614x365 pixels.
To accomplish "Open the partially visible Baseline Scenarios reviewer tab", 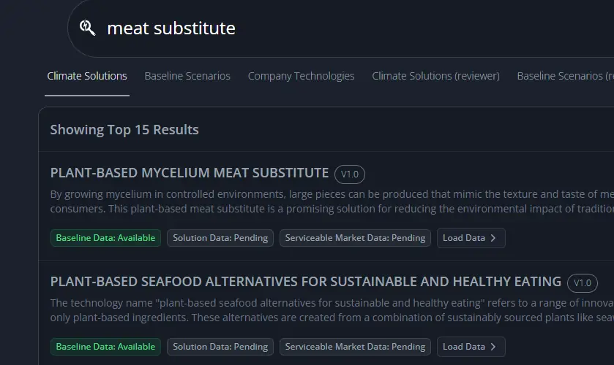I will [565, 76].
